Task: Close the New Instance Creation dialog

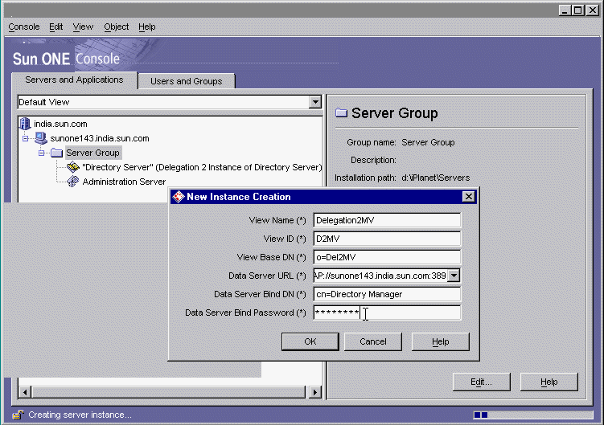Action: pos(468,197)
